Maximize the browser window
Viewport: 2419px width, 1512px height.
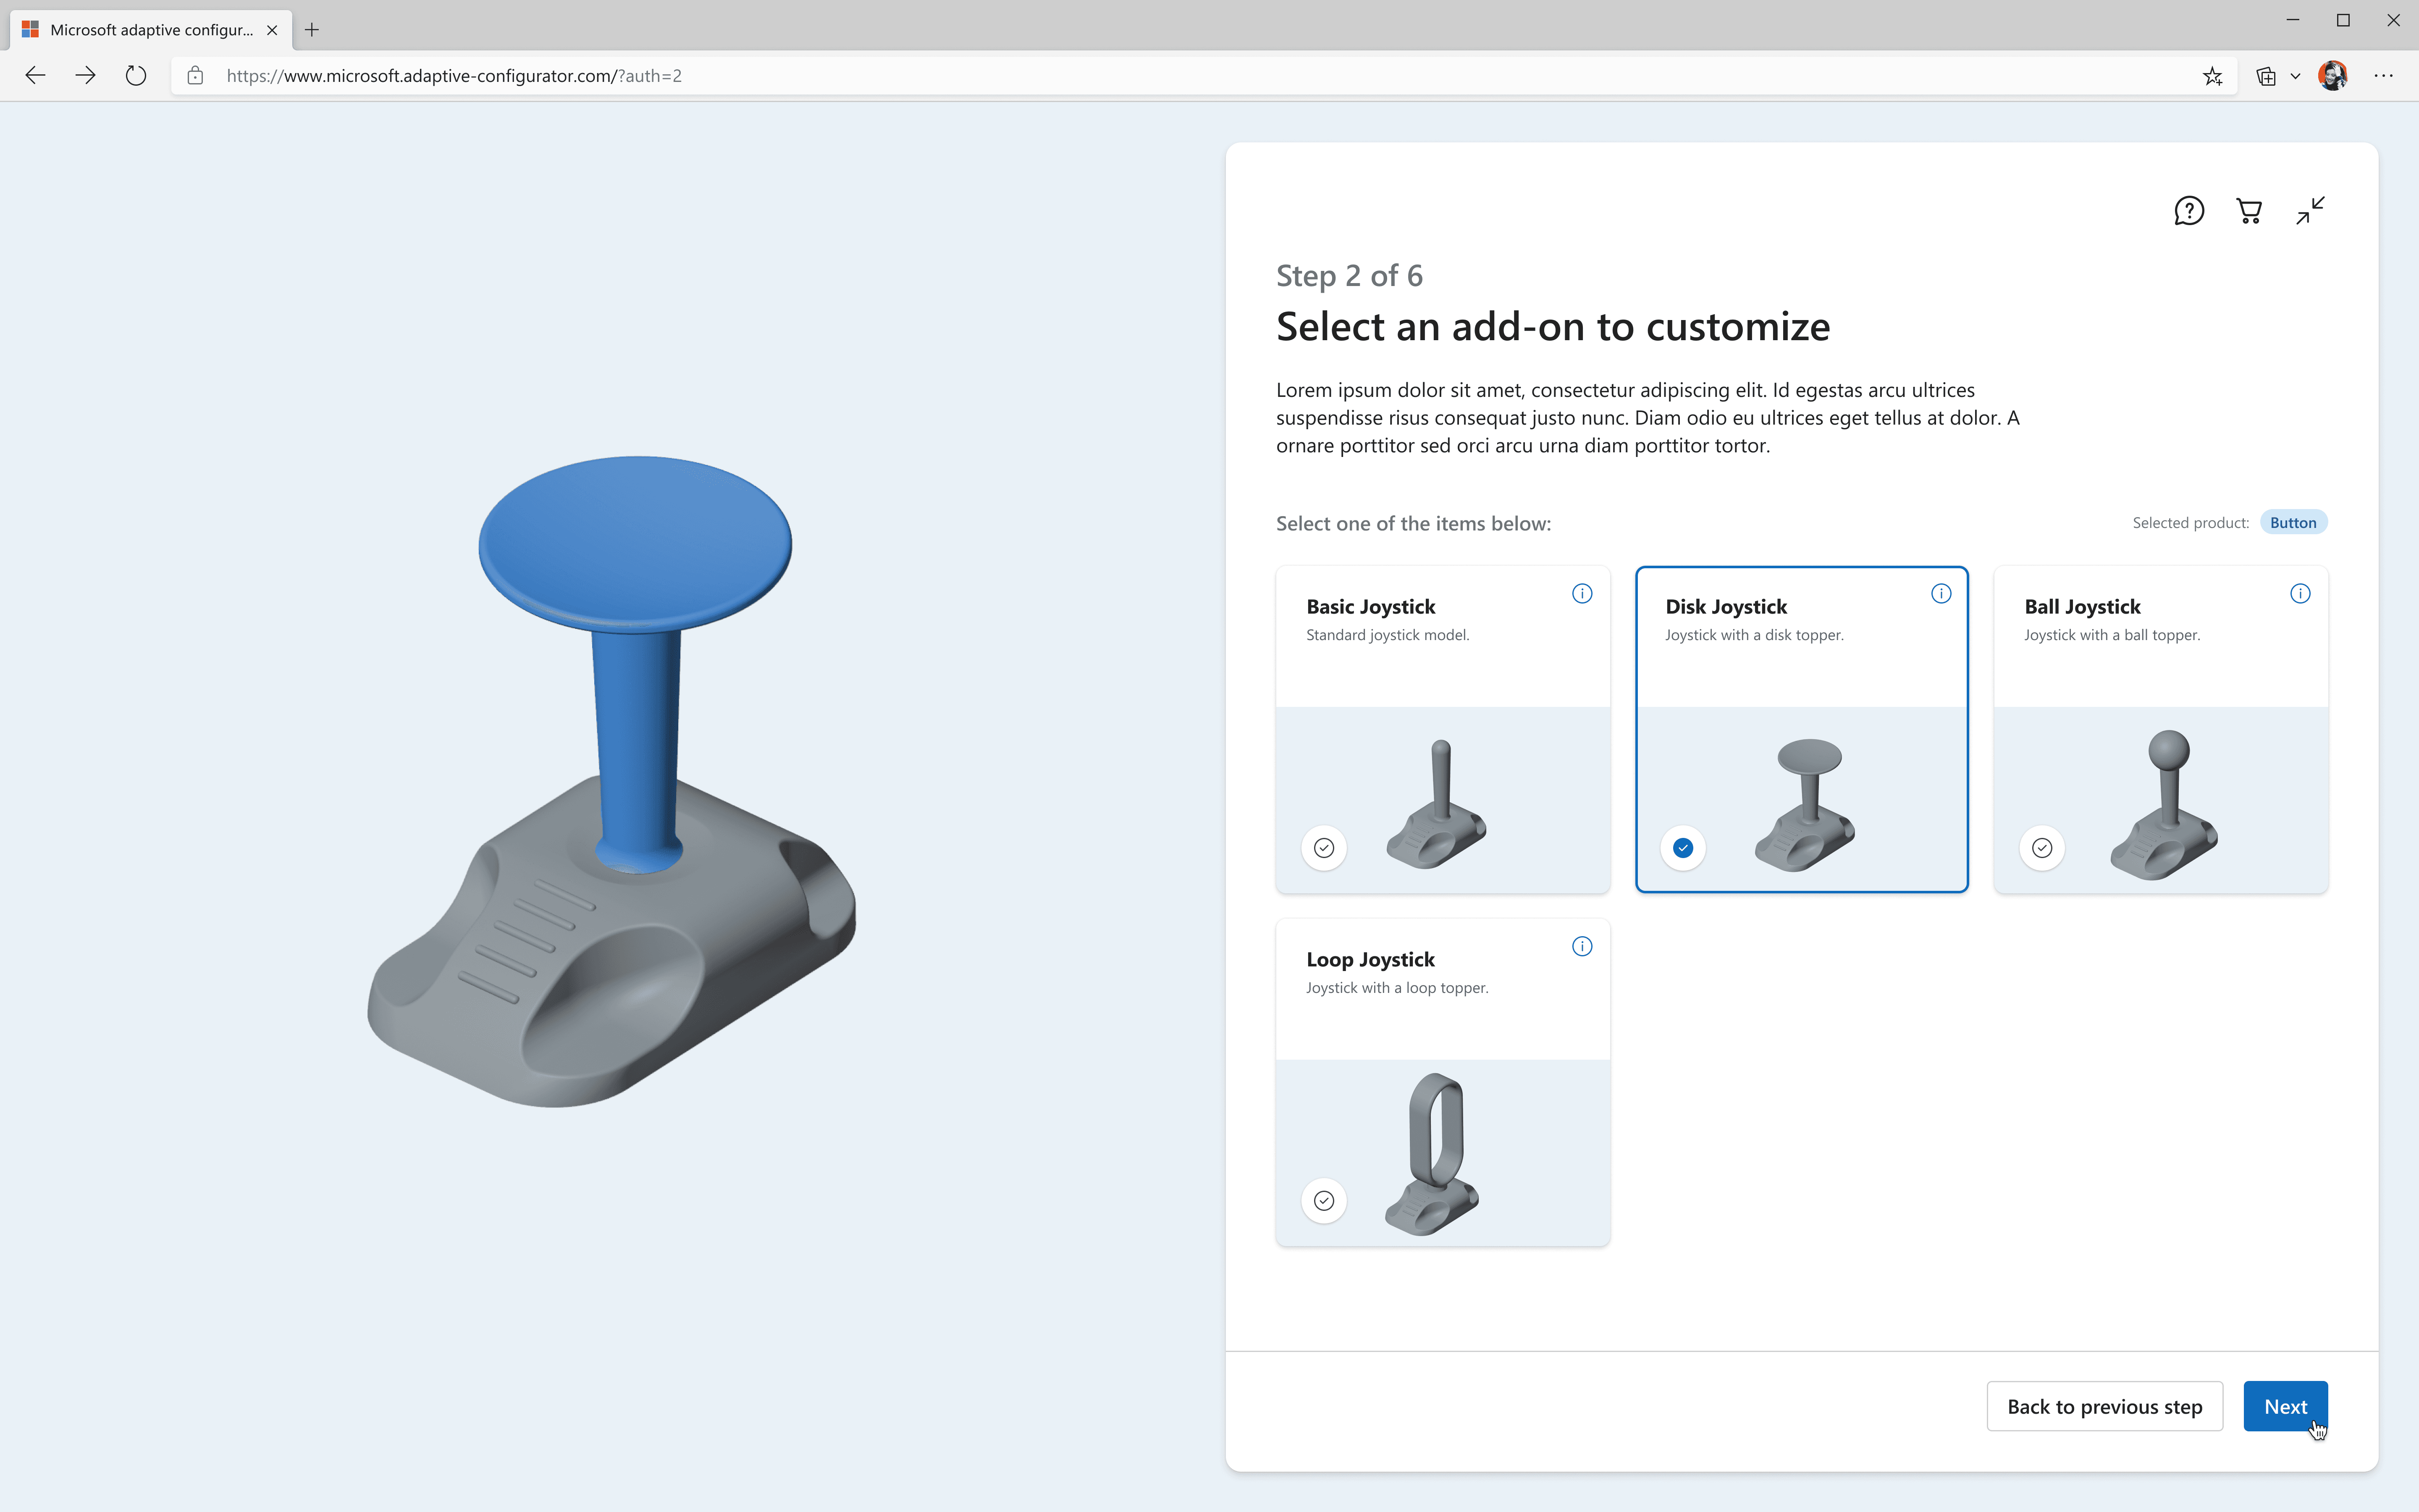click(x=2343, y=20)
